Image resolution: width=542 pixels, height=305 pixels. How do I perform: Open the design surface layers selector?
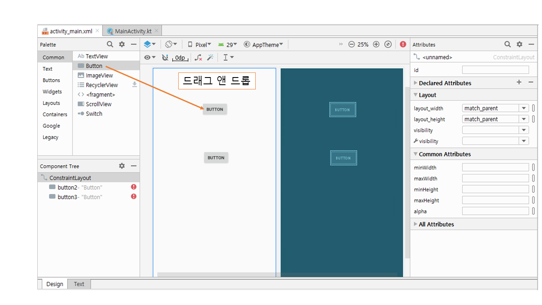tap(149, 44)
